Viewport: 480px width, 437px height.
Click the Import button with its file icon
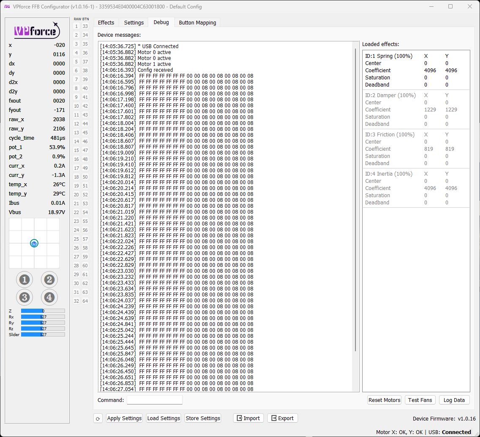click(x=248, y=418)
